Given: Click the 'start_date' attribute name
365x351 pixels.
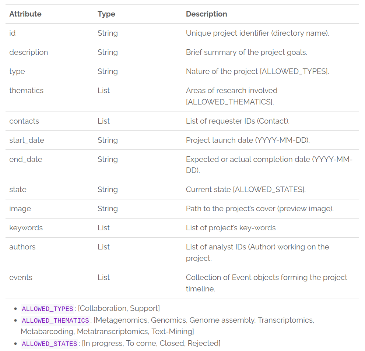Looking at the screenshot, I should click(27, 140).
